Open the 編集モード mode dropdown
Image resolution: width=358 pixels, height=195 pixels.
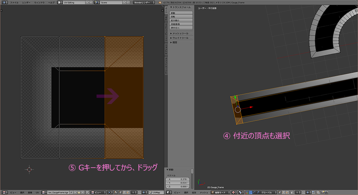221,192
